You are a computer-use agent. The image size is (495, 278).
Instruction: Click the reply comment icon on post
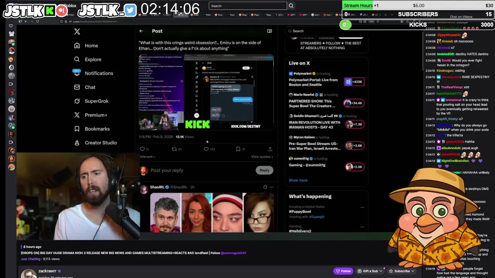[142, 149]
